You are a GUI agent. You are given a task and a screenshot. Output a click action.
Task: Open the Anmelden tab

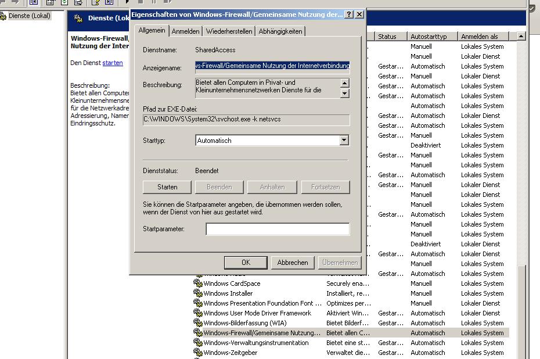(x=186, y=31)
